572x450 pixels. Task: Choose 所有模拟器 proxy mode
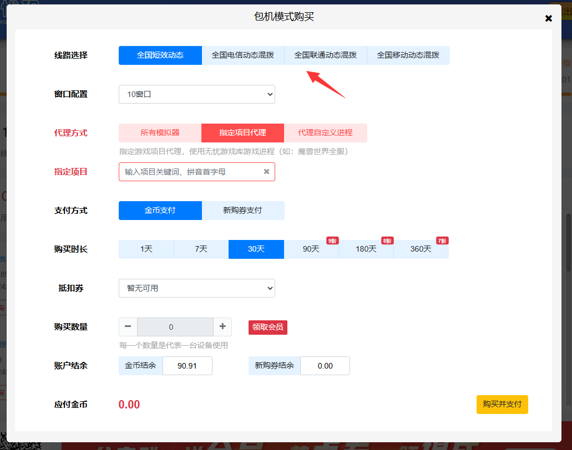160,133
